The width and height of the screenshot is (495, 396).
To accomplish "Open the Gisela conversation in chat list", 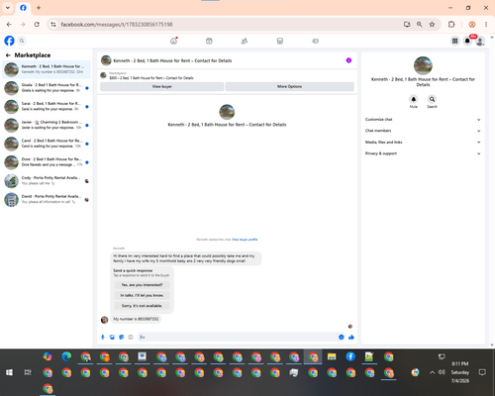I will (x=47, y=88).
